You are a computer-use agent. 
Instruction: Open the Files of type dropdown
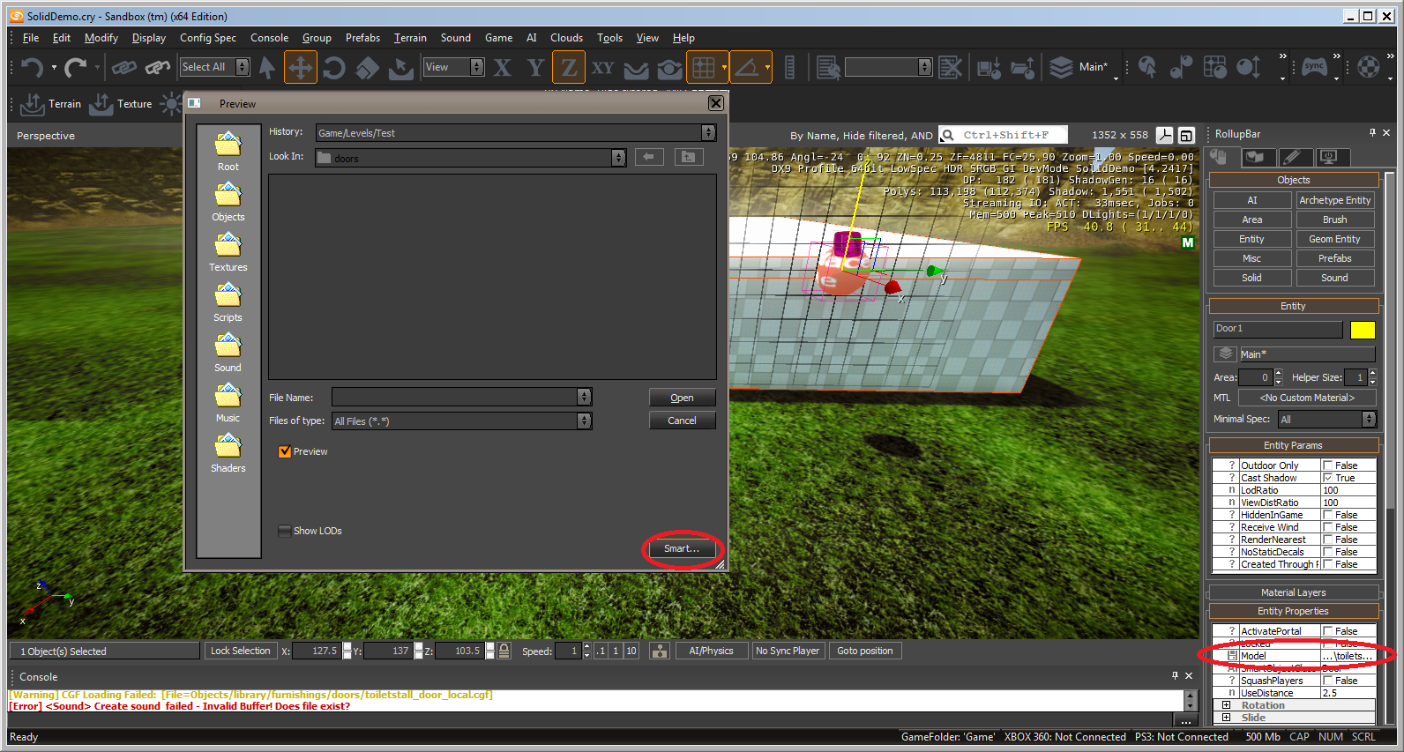pyautogui.click(x=584, y=421)
